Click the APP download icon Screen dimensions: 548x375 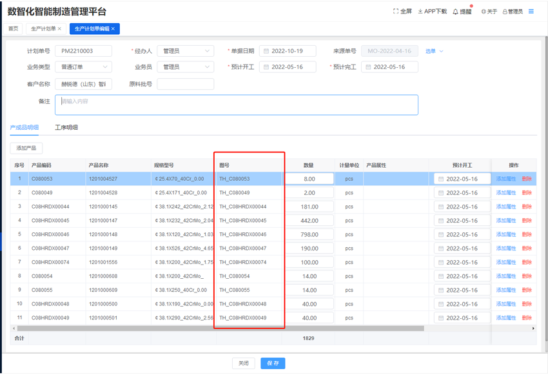420,11
